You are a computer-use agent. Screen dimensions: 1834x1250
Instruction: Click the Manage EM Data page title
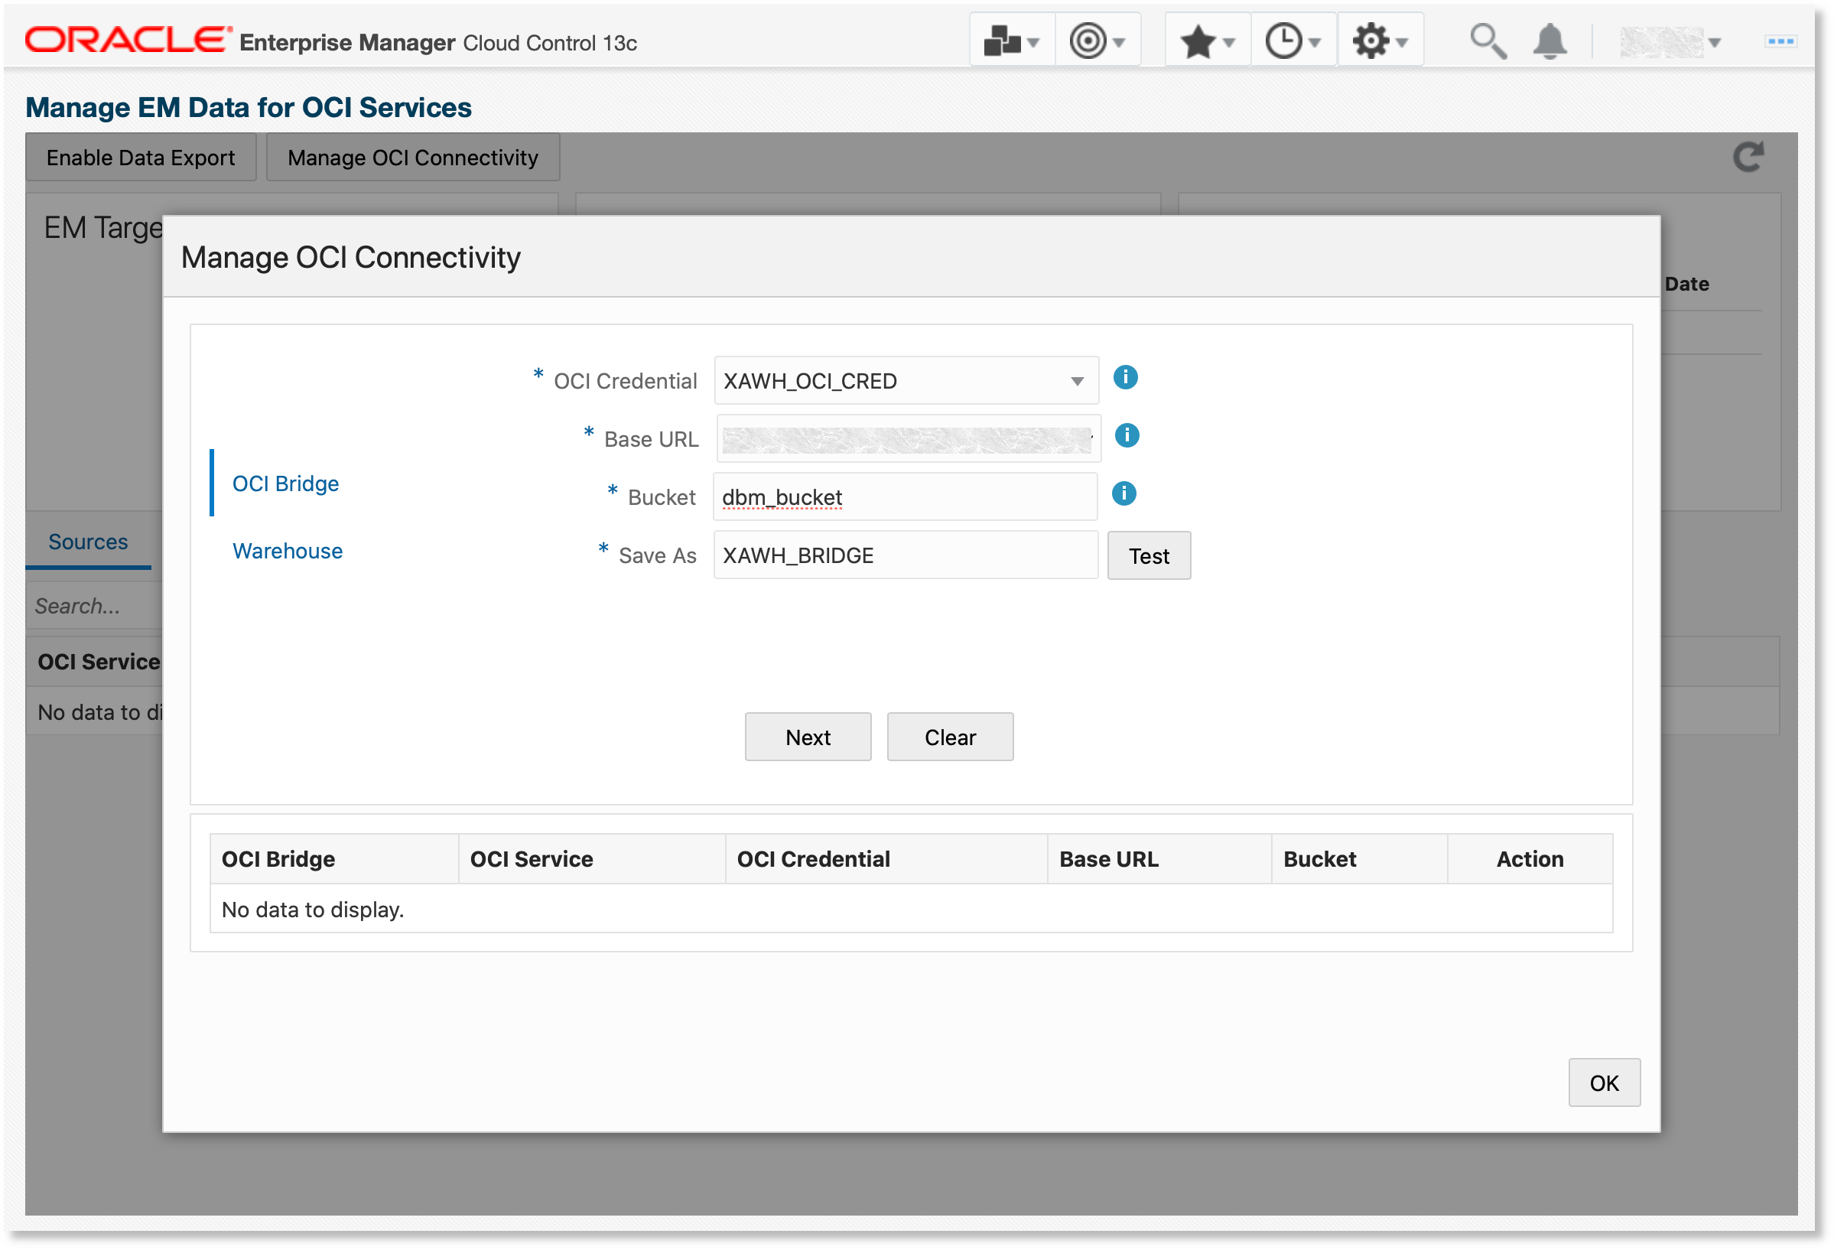coord(249,107)
